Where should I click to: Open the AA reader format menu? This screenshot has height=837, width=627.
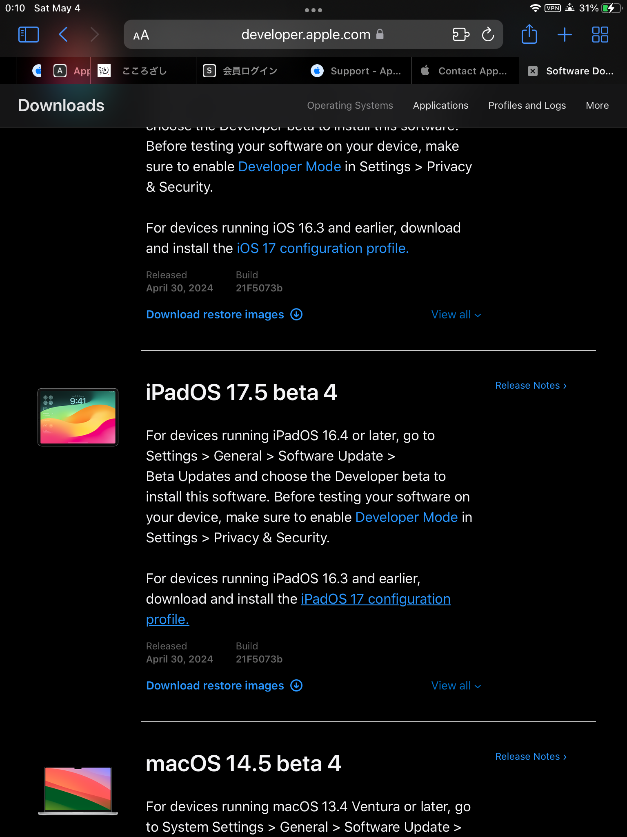[x=141, y=35]
